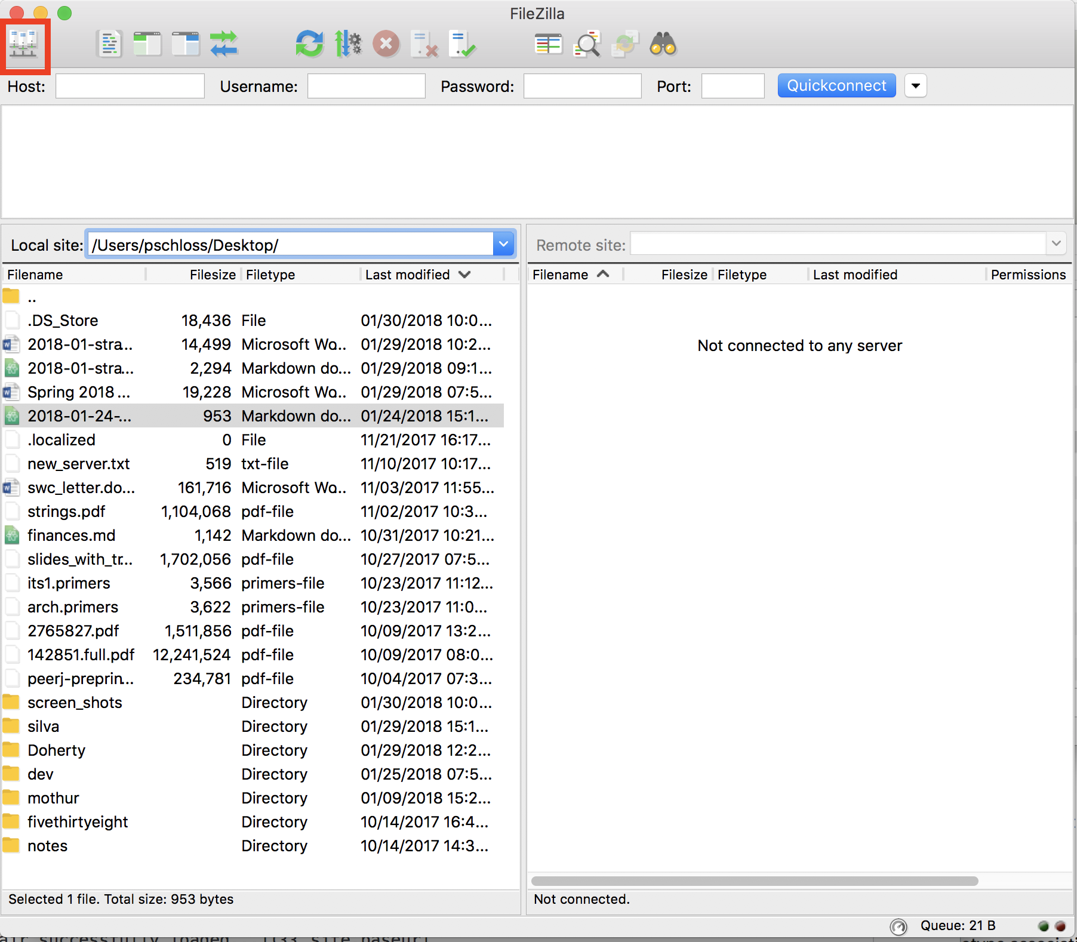This screenshot has height=942, width=1077.
Task: Select the new_server.txt file
Action: [x=78, y=464]
